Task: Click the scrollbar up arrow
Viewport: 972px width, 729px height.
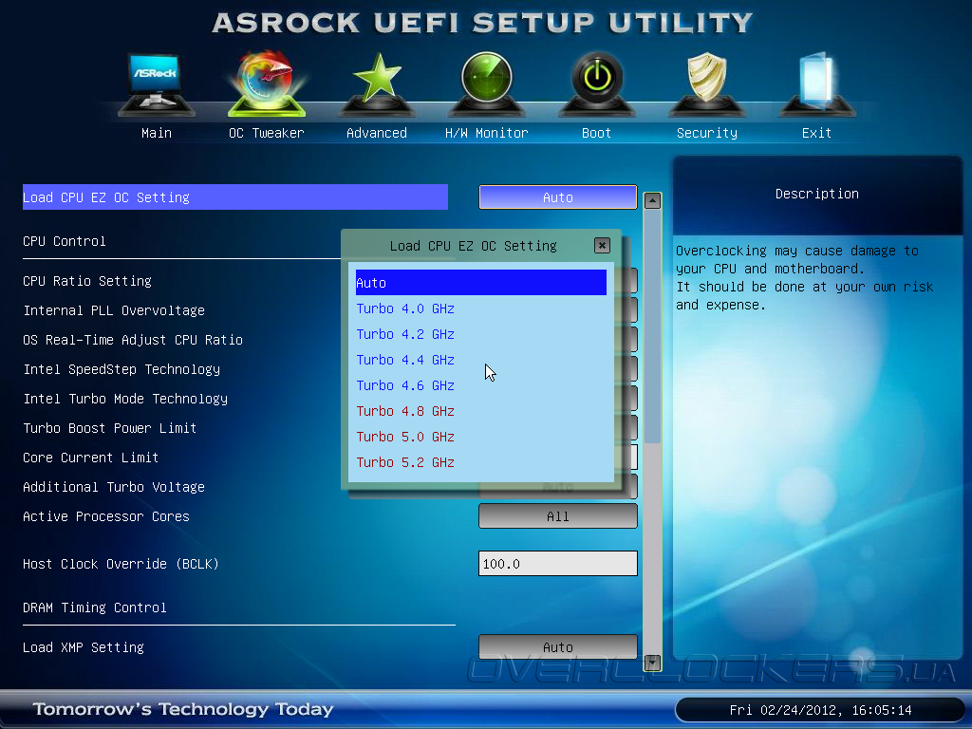Action: [652, 201]
